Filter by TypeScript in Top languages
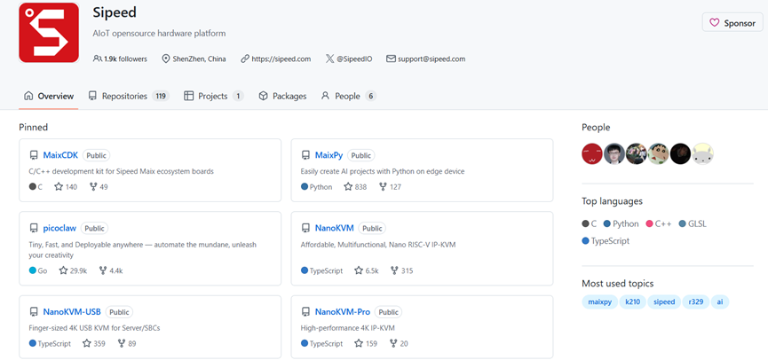The width and height of the screenshot is (768, 360). (606, 240)
